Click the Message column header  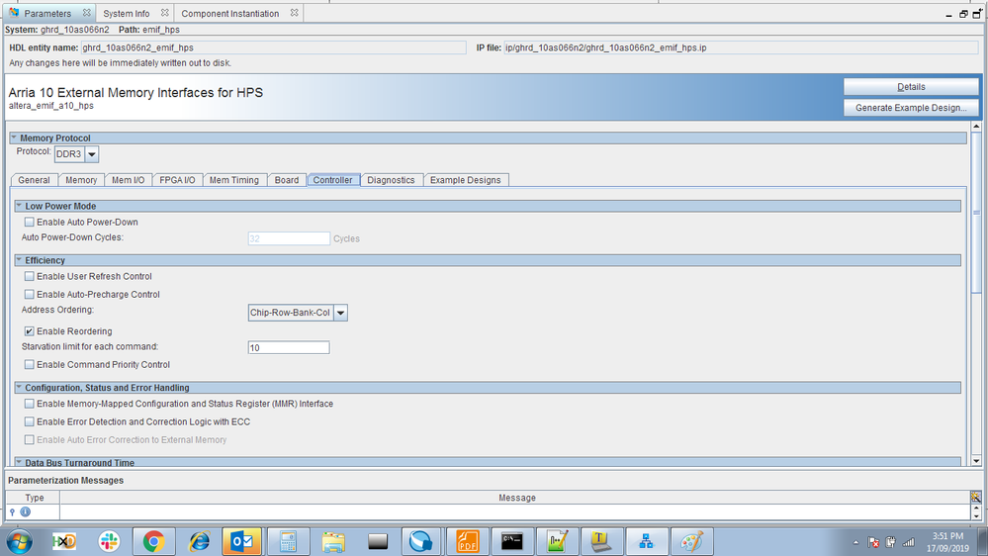click(516, 498)
